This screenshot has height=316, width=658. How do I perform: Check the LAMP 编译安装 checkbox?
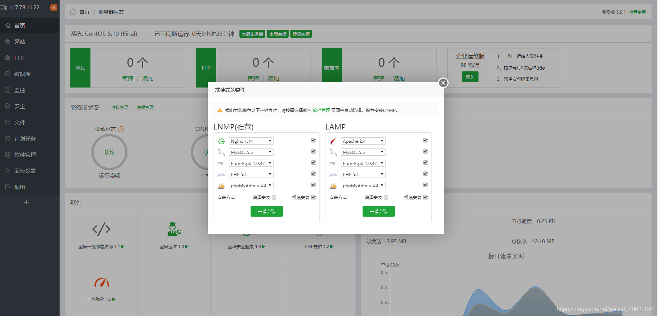[x=386, y=197]
